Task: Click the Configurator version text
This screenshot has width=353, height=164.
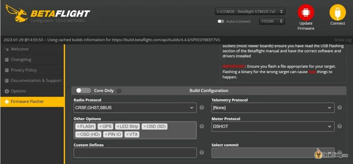Action: (x=58, y=21)
